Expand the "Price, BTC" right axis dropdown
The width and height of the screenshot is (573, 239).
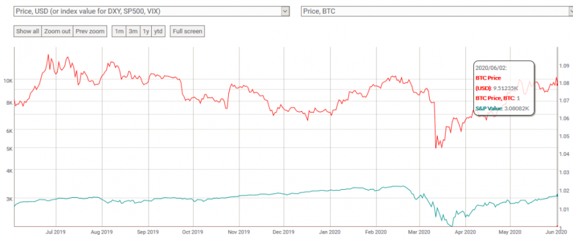(435, 11)
